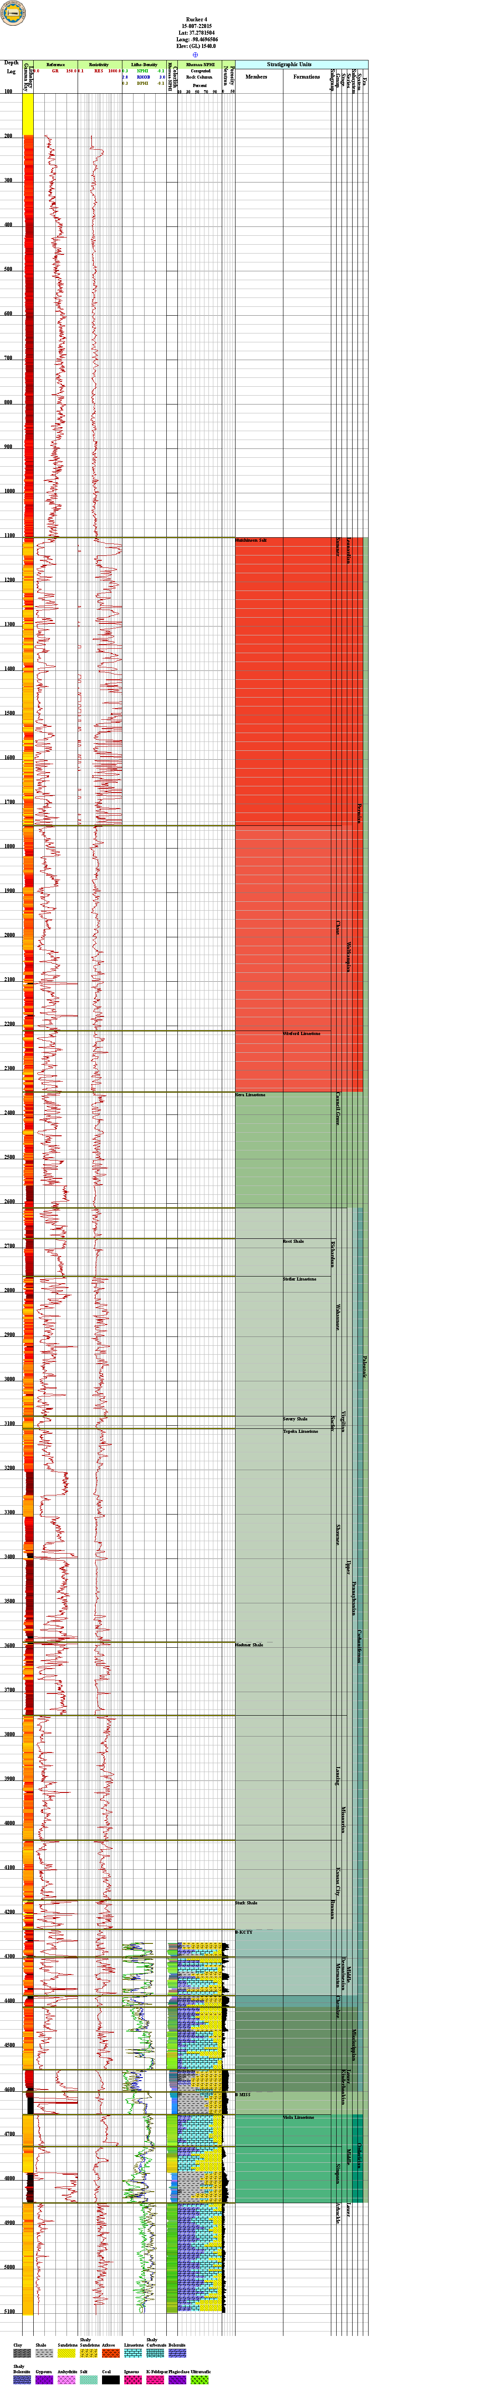Click the 'Resistivity' track header
The width and height of the screenshot is (479, 2391).
point(99,65)
